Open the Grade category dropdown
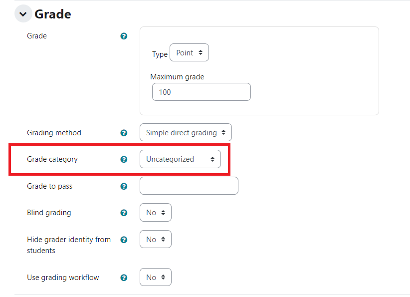This screenshot has height=297, width=410. point(180,159)
